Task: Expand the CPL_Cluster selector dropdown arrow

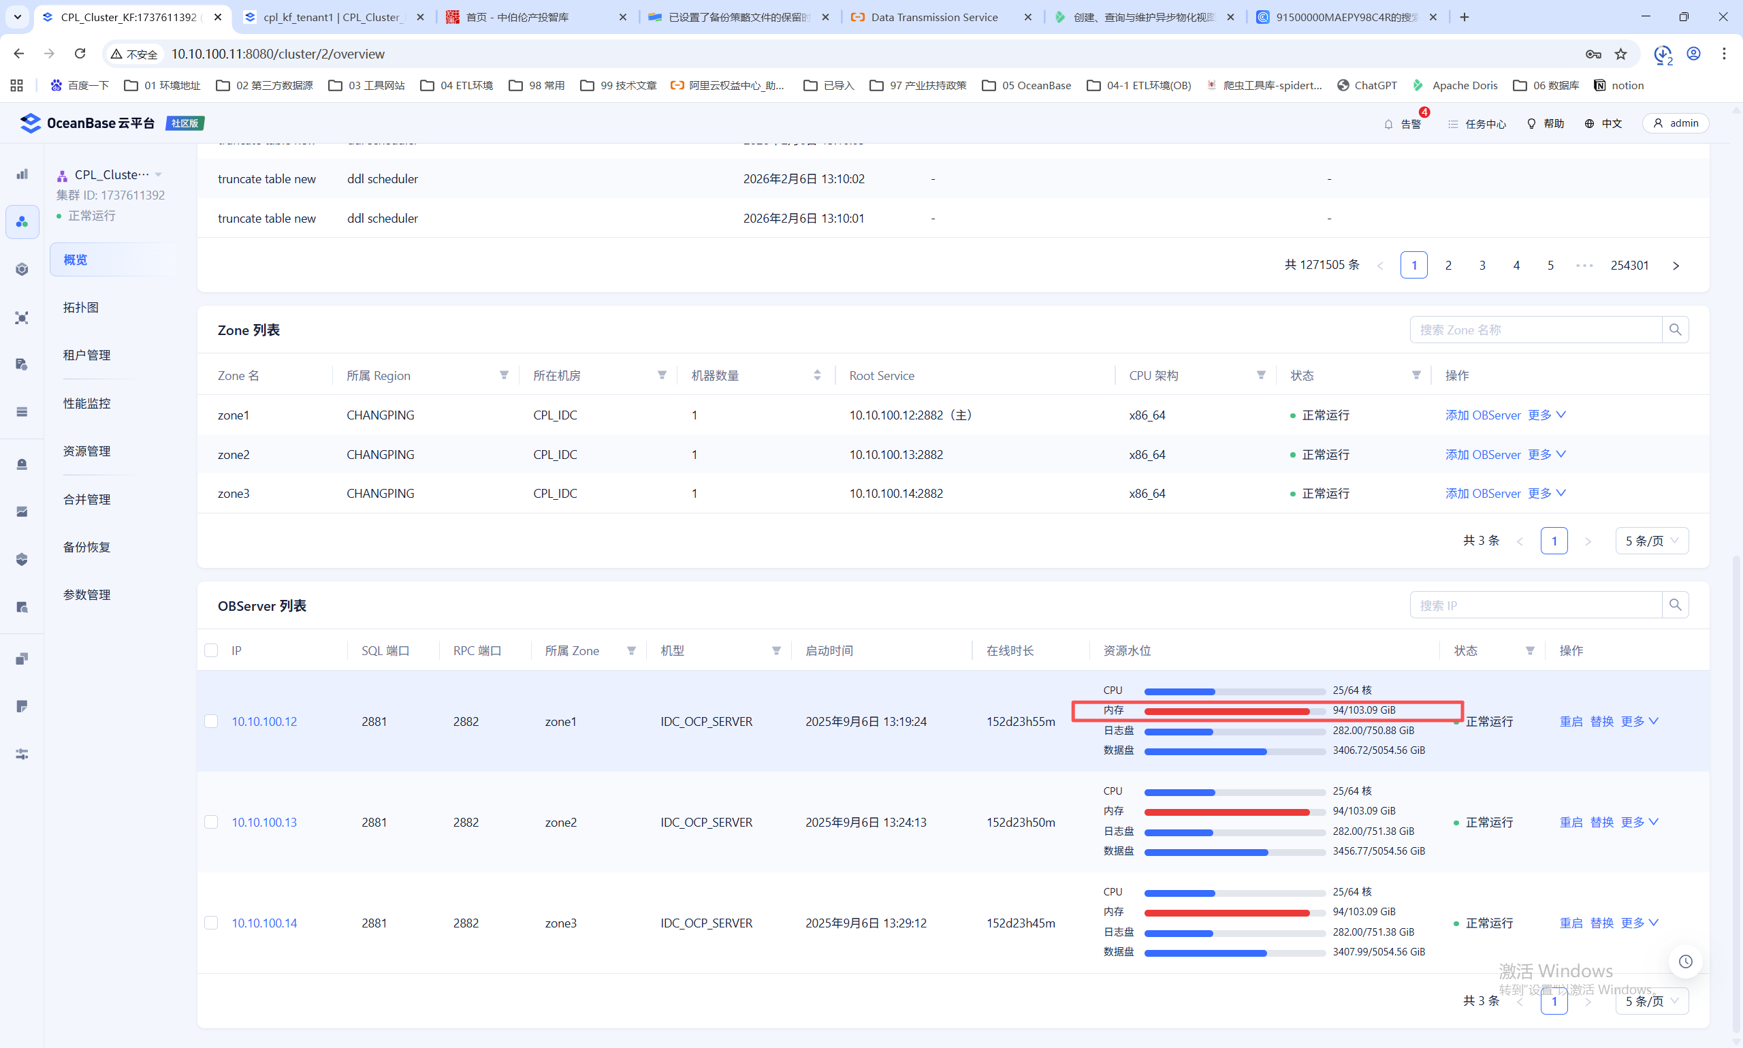Action: click(159, 174)
